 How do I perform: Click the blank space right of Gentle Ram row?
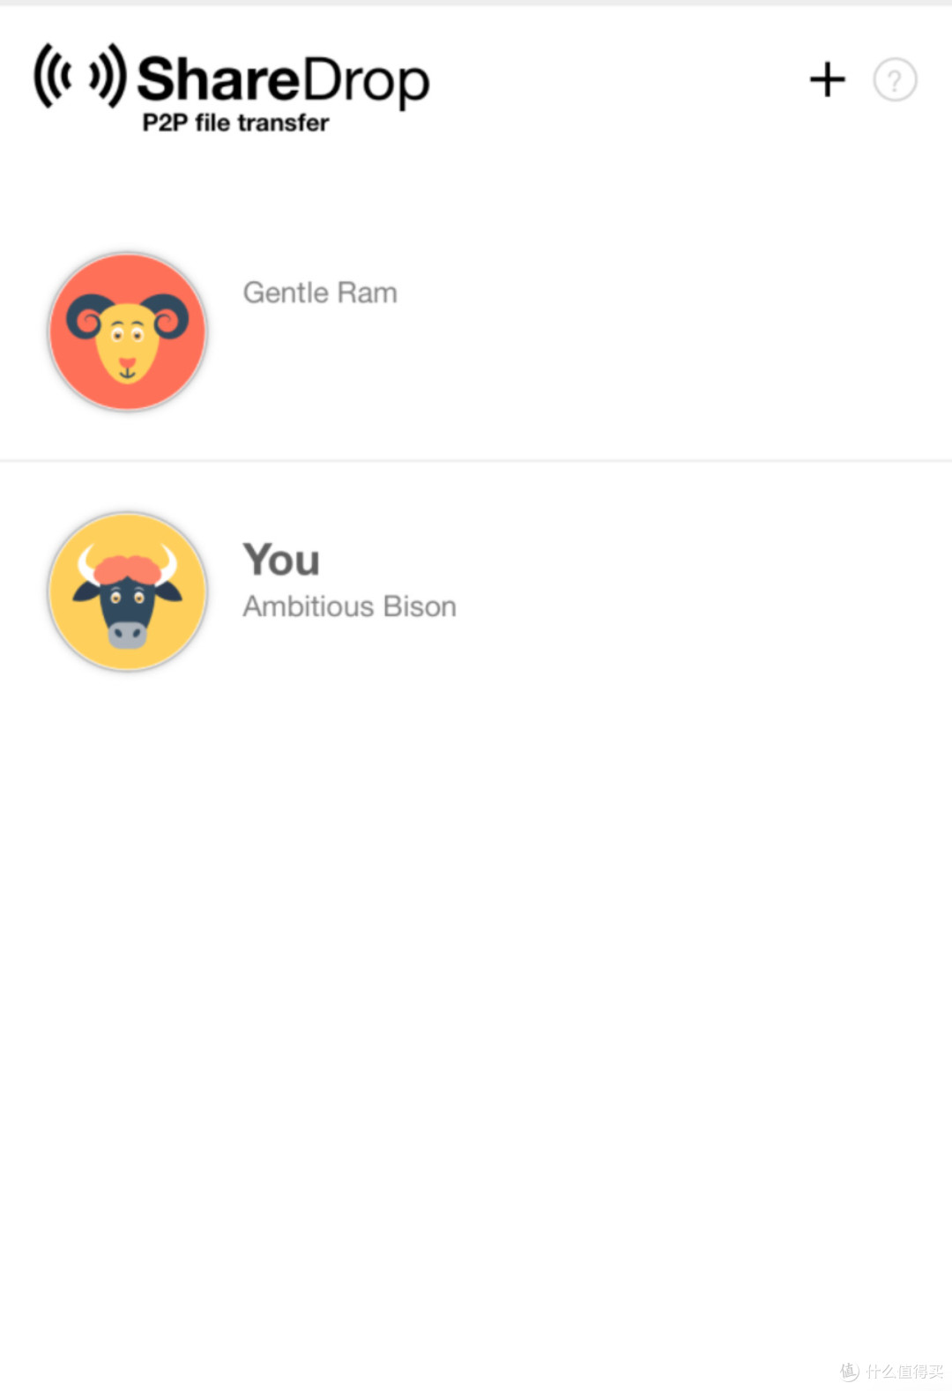click(670, 331)
